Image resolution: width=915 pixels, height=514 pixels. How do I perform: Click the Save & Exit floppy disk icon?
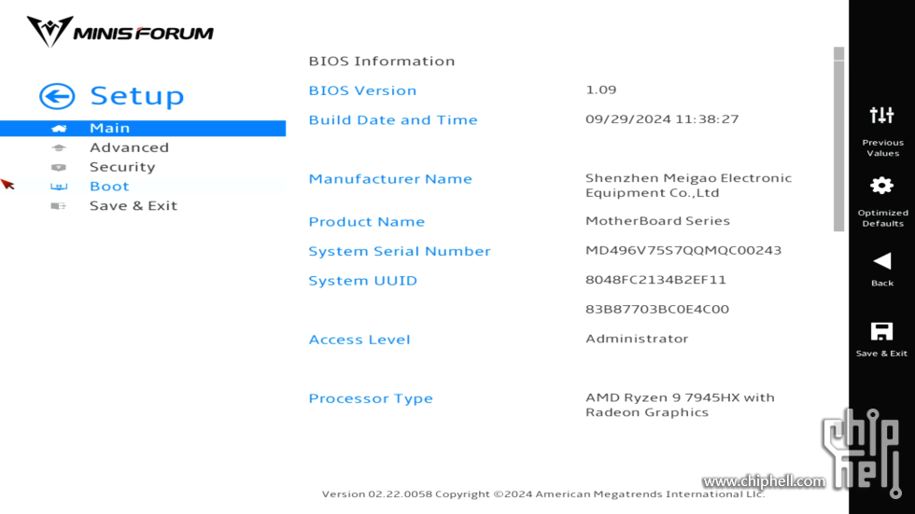[x=881, y=331]
